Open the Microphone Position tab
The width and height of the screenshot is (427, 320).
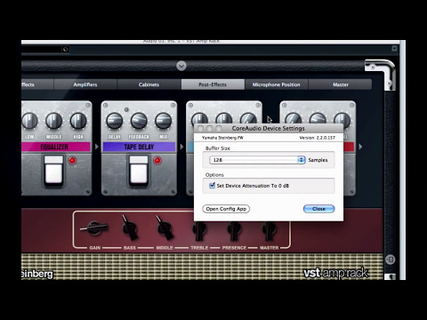(276, 84)
